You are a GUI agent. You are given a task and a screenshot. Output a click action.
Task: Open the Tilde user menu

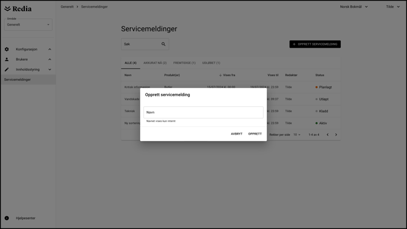tap(393, 6)
